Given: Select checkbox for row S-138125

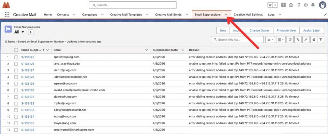Looking at the screenshot, I should (16, 57).
